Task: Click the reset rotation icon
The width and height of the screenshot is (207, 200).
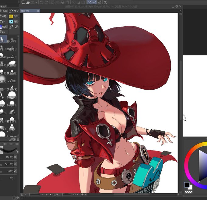Action: 82,195
